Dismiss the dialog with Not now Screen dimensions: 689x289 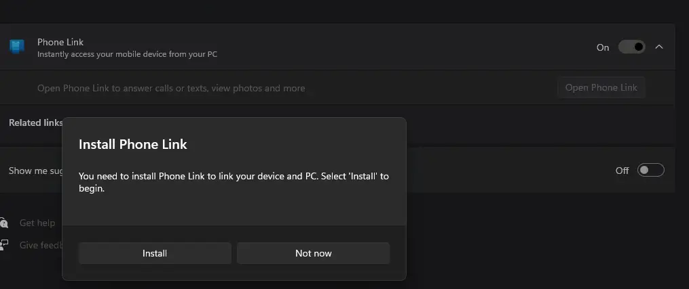point(313,253)
